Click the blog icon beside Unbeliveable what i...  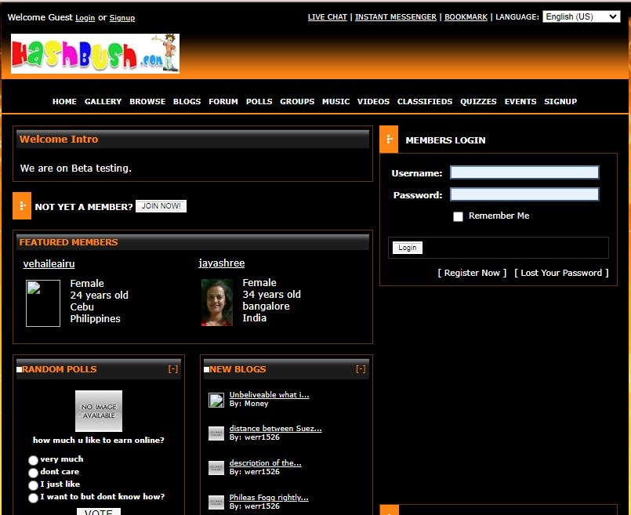(x=216, y=400)
